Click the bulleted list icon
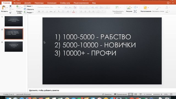Image resolution: width=176 pixels, height=99 pixels. point(81,7)
